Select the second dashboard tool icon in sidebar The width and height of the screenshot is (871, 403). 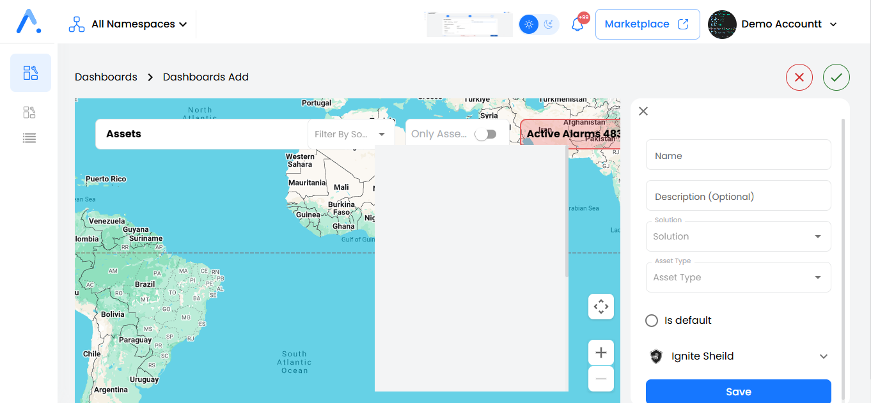29,112
